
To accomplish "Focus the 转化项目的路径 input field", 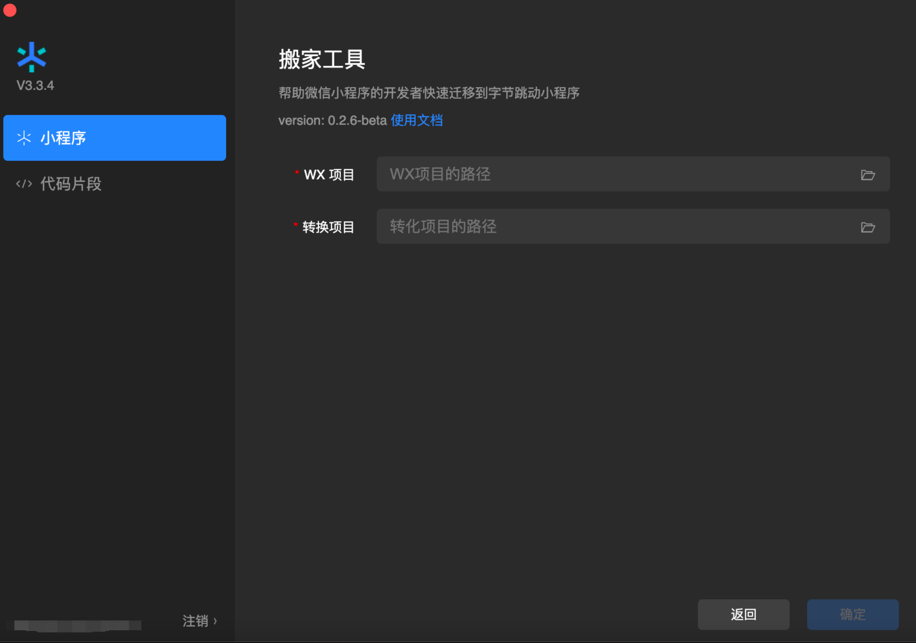I will click(614, 227).
